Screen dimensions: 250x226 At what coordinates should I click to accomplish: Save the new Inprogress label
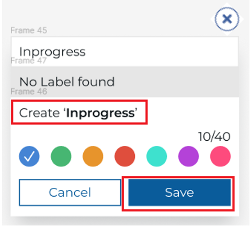click(179, 193)
